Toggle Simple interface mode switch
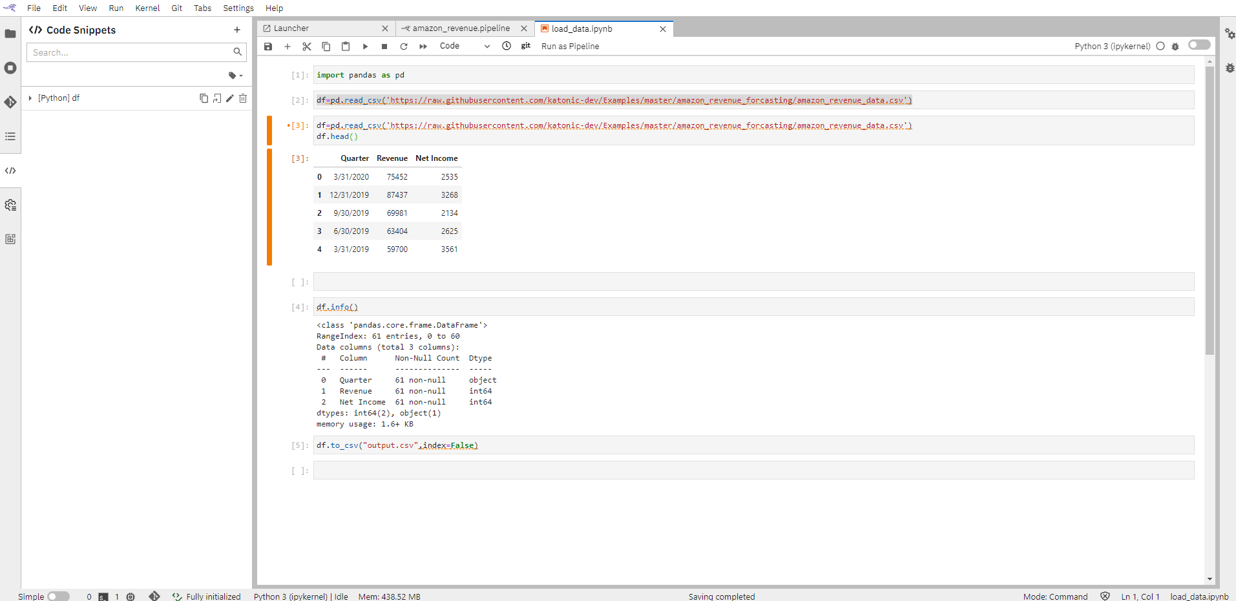The image size is (1236, 601). [x=58, y=596]
